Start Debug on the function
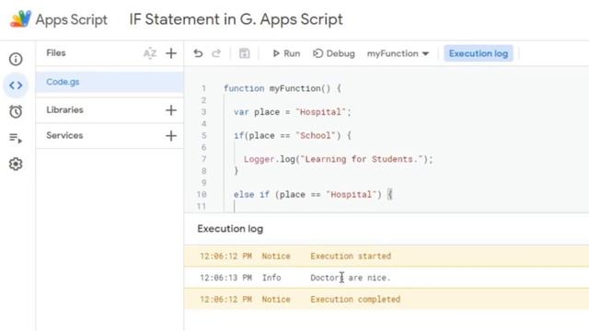The height and width of the screenshot is (331, 589). [x=333, y=53]
